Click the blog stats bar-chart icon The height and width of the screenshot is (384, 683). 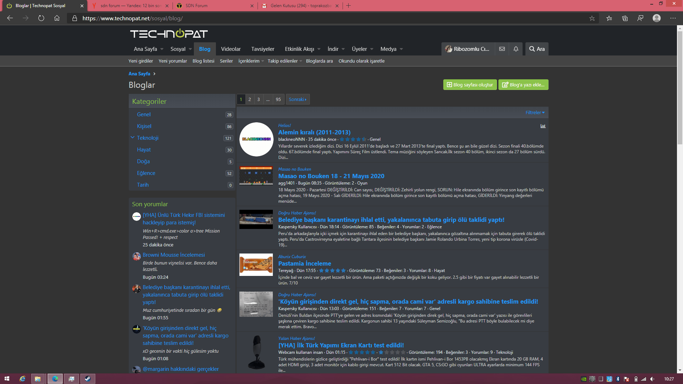(543, 126)
